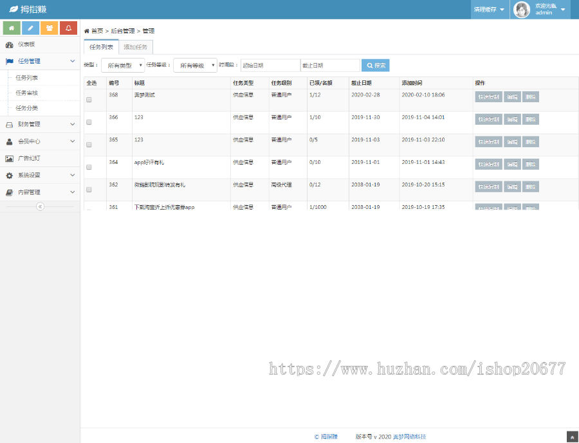Open the 弄梦网络科技 footer link
The image size is (579, 443).
pos(409,437)
